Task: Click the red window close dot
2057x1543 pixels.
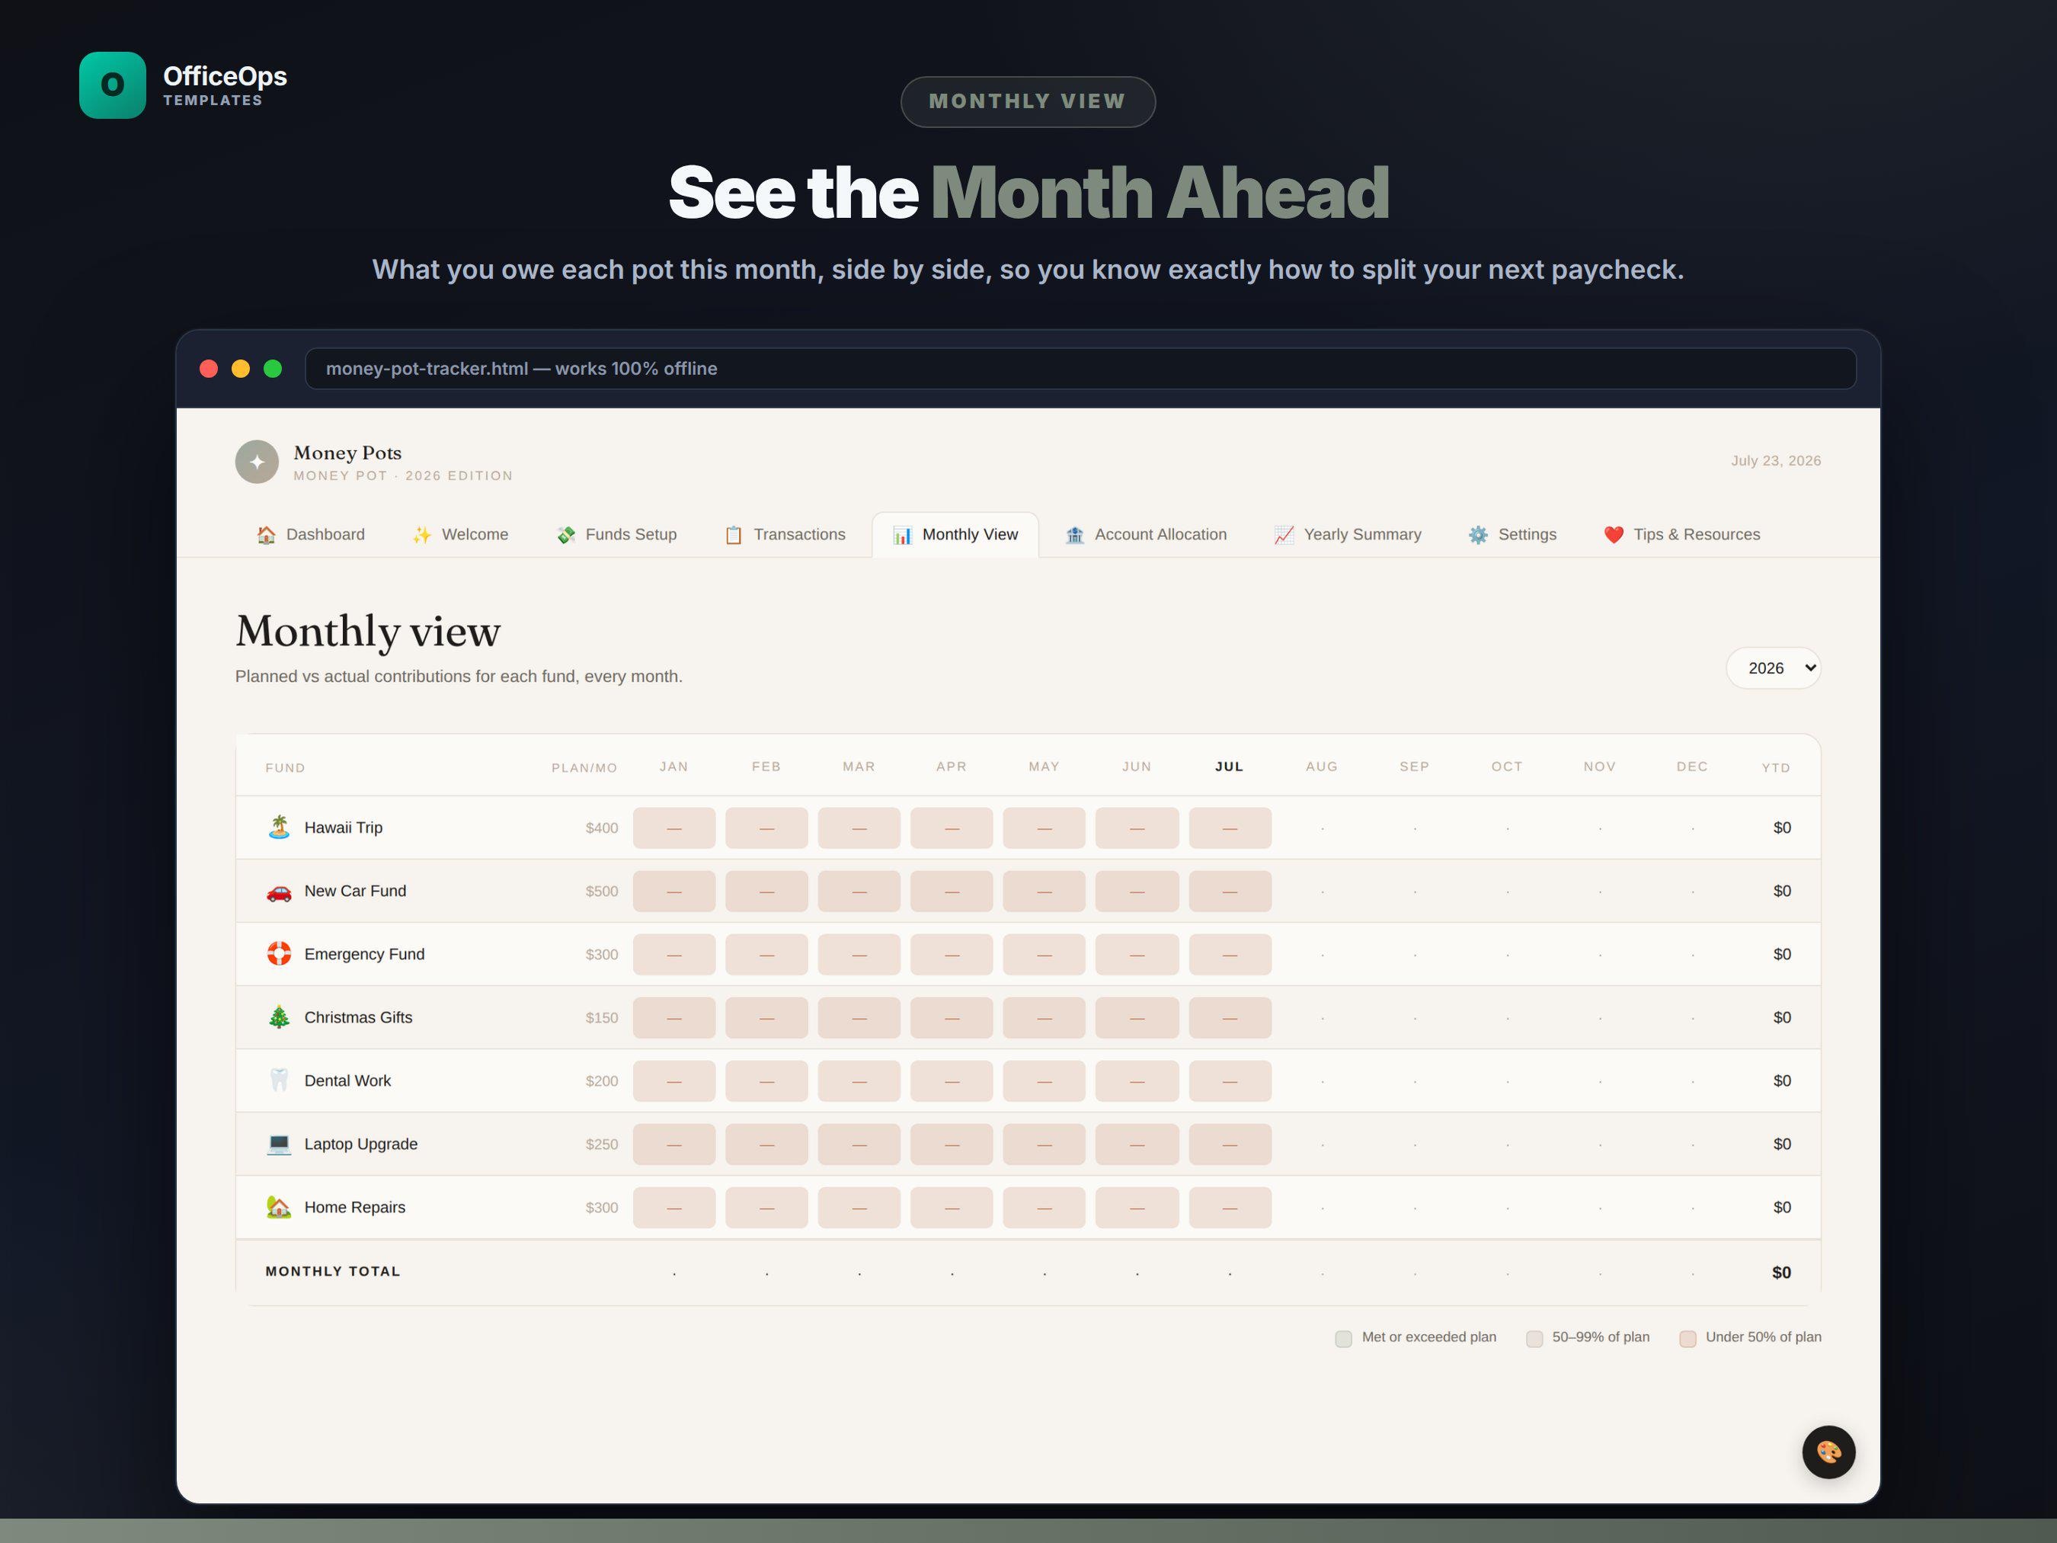Action: pos(210,368)
